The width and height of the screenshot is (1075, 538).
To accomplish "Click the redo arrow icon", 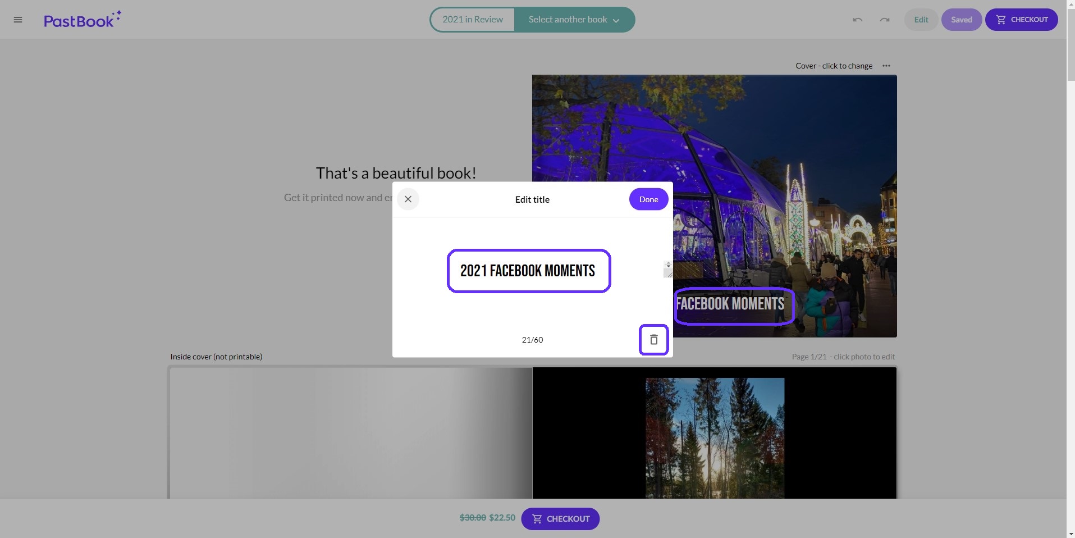I will 885,20.
